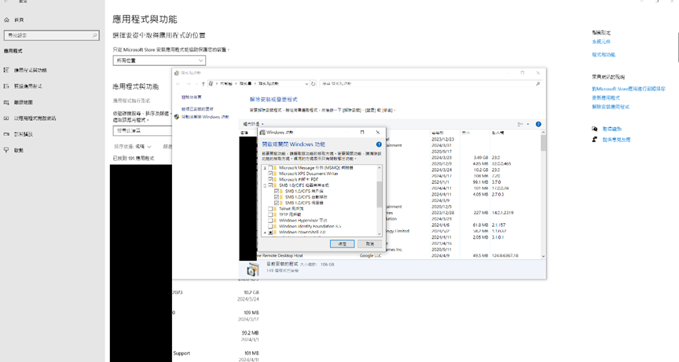Uncheck first SMB 1.0/CIFS sub-item (Client)
The height and width of the screenshot is (362, 679).
pos(277,191)
